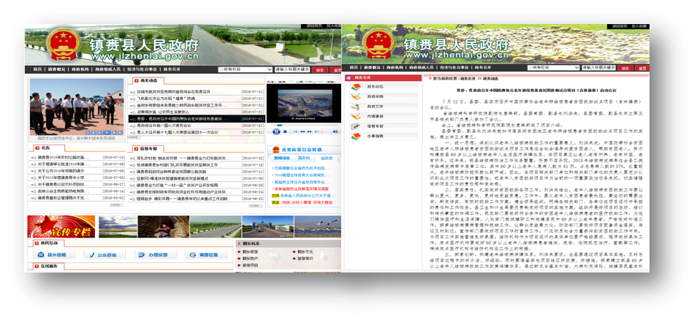Click red arrow icon beside 在线服务 heading
This screenshot has width=697, height=320.
point(37,266)
